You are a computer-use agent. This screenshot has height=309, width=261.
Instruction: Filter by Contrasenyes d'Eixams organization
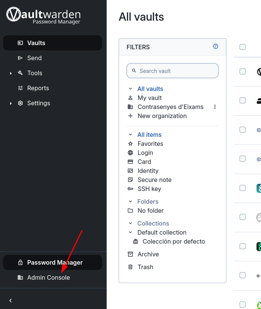coord(170,107)
